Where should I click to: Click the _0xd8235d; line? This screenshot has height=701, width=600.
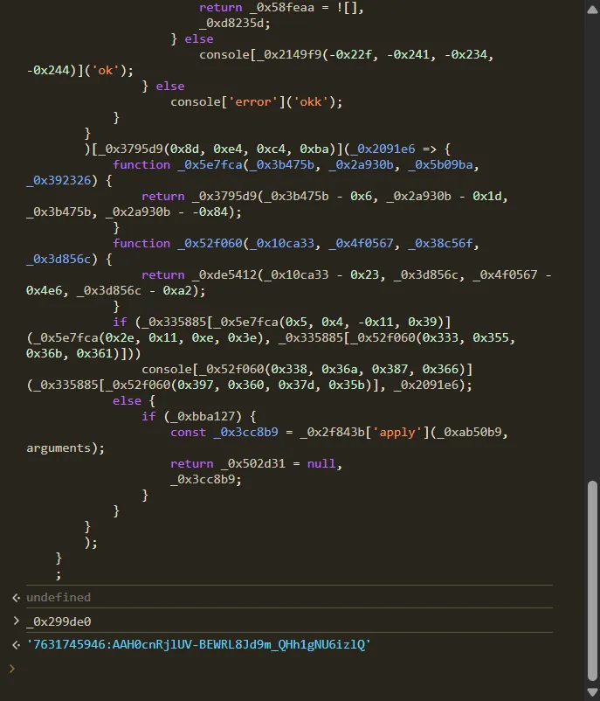click(x=235, y=24)
